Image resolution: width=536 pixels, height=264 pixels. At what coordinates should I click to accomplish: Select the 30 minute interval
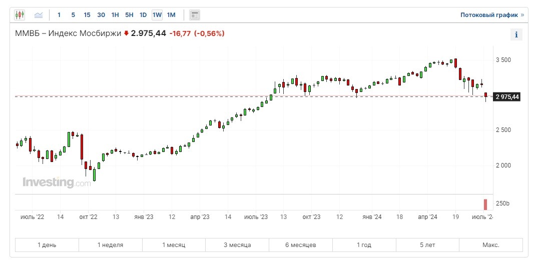click(x=101, y=14)
